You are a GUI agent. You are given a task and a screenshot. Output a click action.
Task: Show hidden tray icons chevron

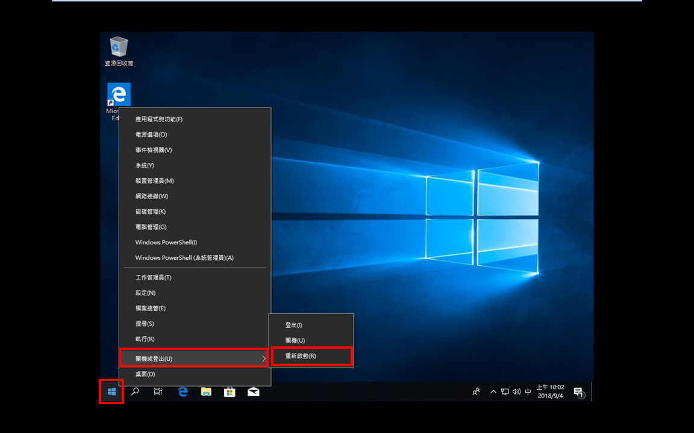click(x=493, y=392)
